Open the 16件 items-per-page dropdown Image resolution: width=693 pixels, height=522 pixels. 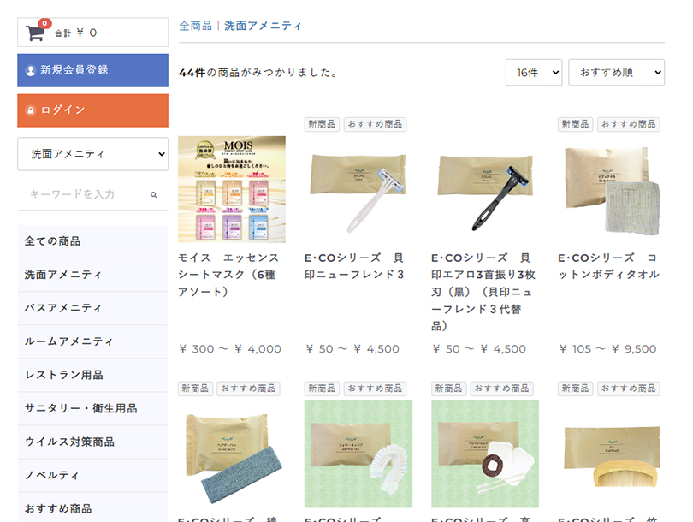click(534, 72)
